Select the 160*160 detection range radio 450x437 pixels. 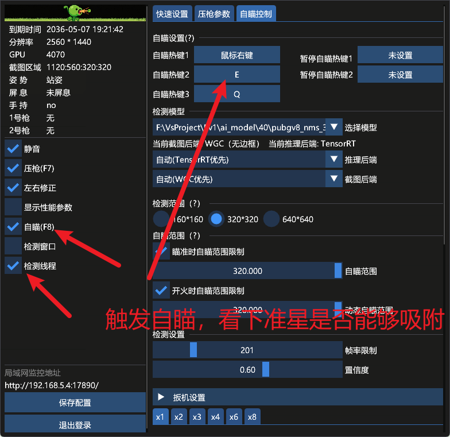(x=161, y=219)
